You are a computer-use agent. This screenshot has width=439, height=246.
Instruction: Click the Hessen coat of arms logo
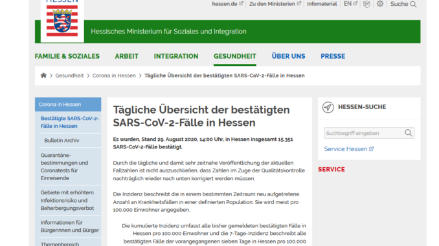tap(62, 21)
